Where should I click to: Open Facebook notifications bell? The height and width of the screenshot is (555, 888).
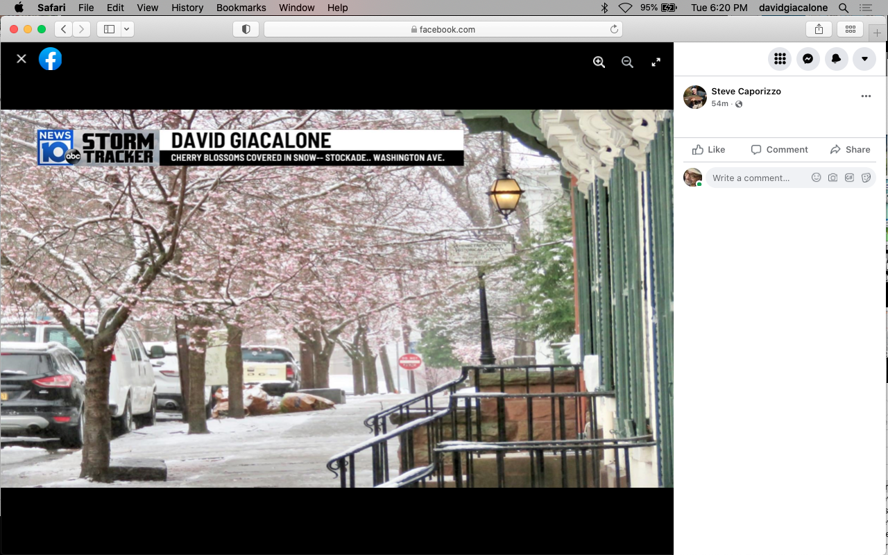click(x=836, y=59)
